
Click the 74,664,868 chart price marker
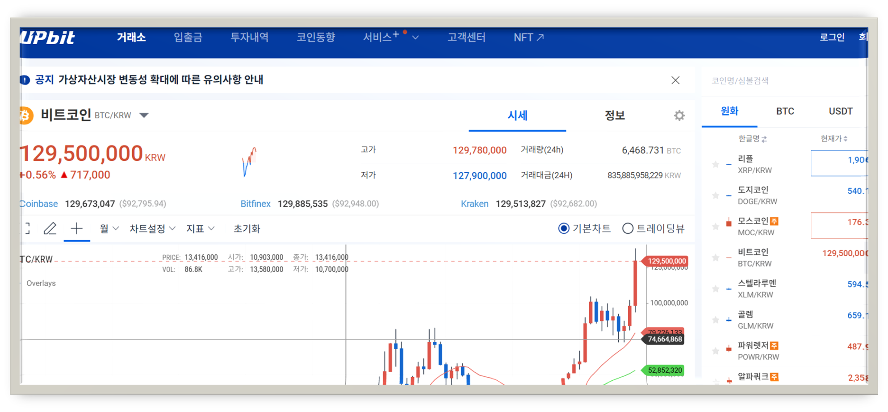(x=663, y=339)
